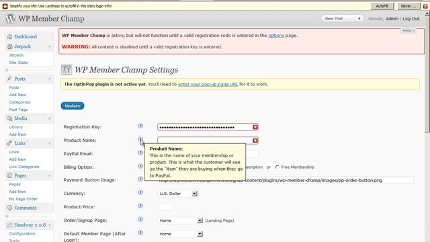
Task: Click Add New under Links
Action: tap(17, 159)
